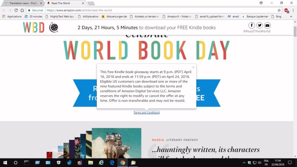Open Cortana search circle

[16, 163]
